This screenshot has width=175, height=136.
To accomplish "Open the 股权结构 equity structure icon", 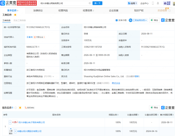I will pyautogui.click(x=30, y=108).
